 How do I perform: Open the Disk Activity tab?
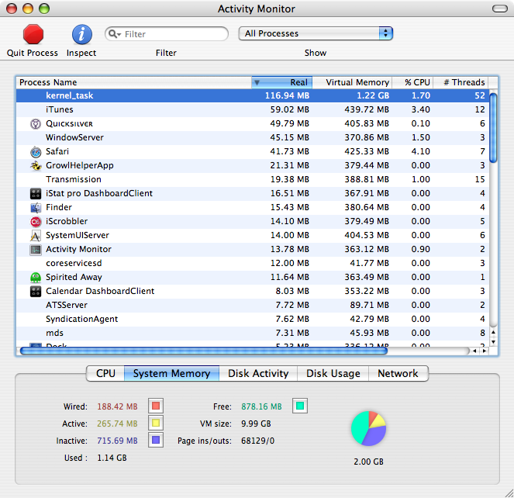pyautogui.click(x=258, y=373)
